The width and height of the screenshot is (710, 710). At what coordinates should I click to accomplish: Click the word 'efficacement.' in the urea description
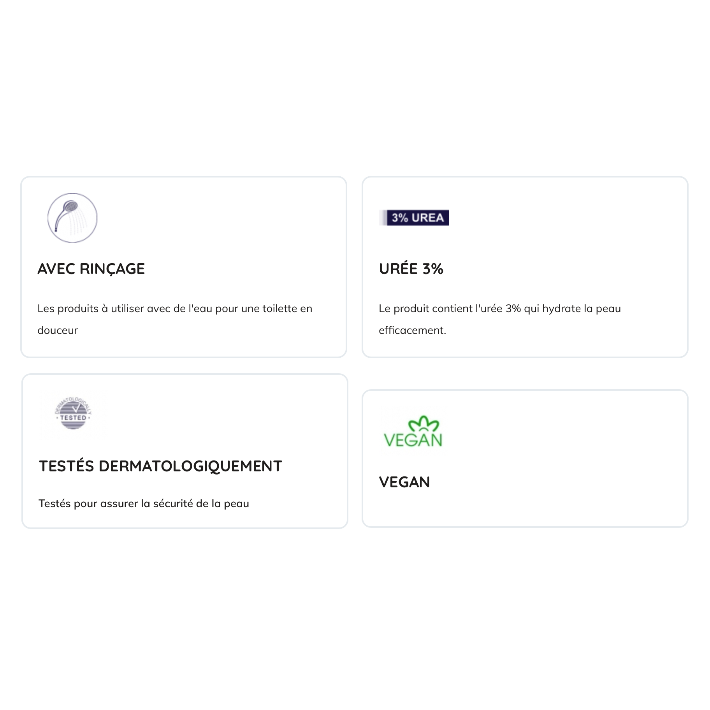412,330
